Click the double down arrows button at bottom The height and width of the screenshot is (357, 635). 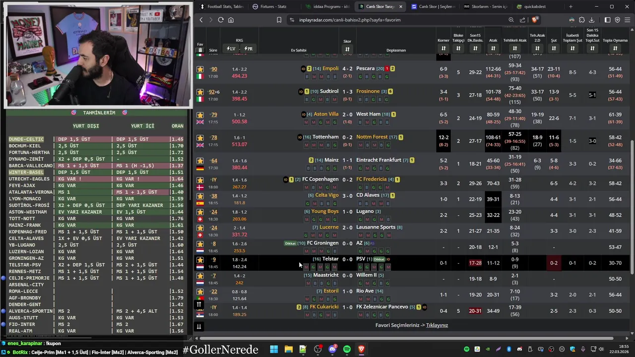(x=198, y=326)
